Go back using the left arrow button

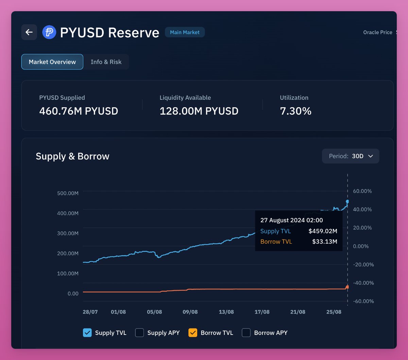tap(29, 32)
